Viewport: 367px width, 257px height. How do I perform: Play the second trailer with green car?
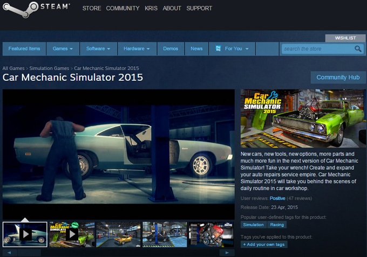(72, 234)
